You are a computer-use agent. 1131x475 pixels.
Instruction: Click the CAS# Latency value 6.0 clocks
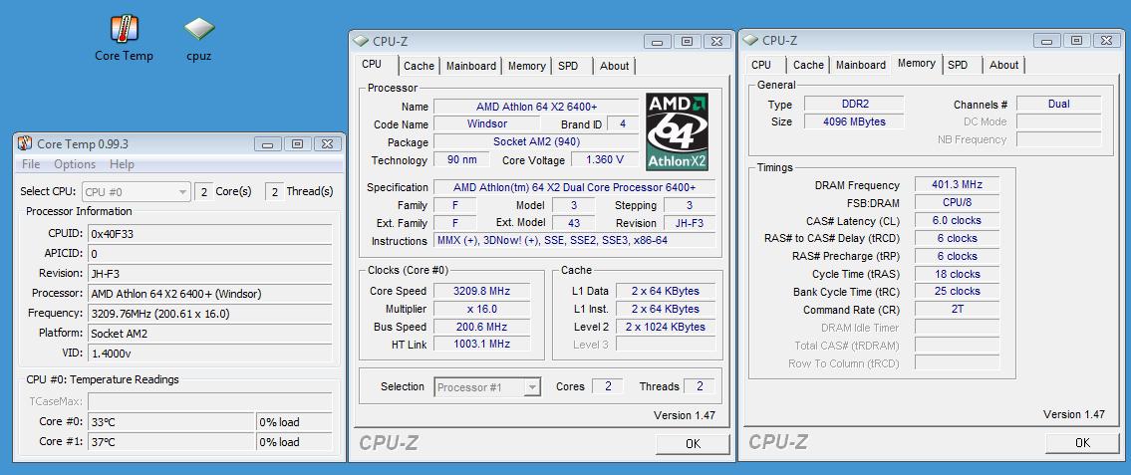tap(958, 220)
